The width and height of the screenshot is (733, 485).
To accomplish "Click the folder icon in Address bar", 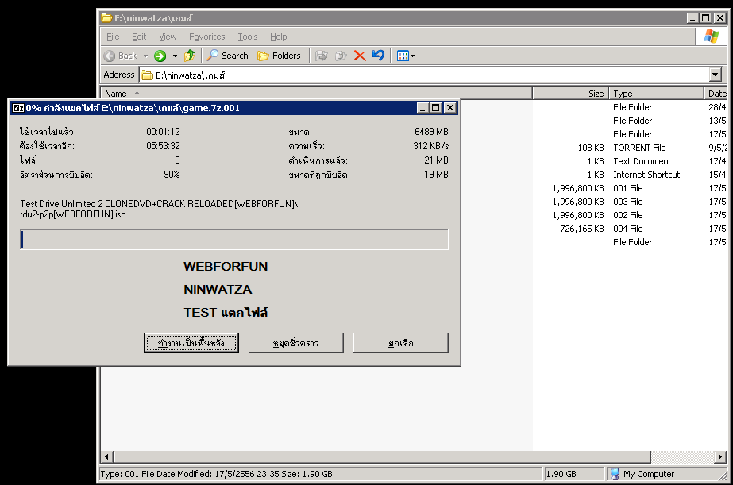I will click(x=147, y=75).
